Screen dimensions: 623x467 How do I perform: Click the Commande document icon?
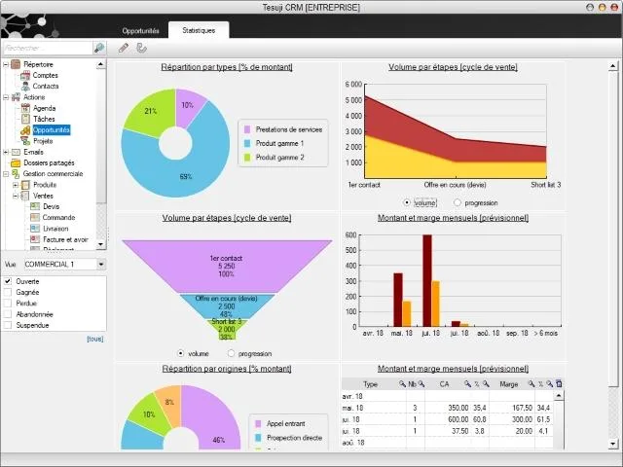click(35, 217)
